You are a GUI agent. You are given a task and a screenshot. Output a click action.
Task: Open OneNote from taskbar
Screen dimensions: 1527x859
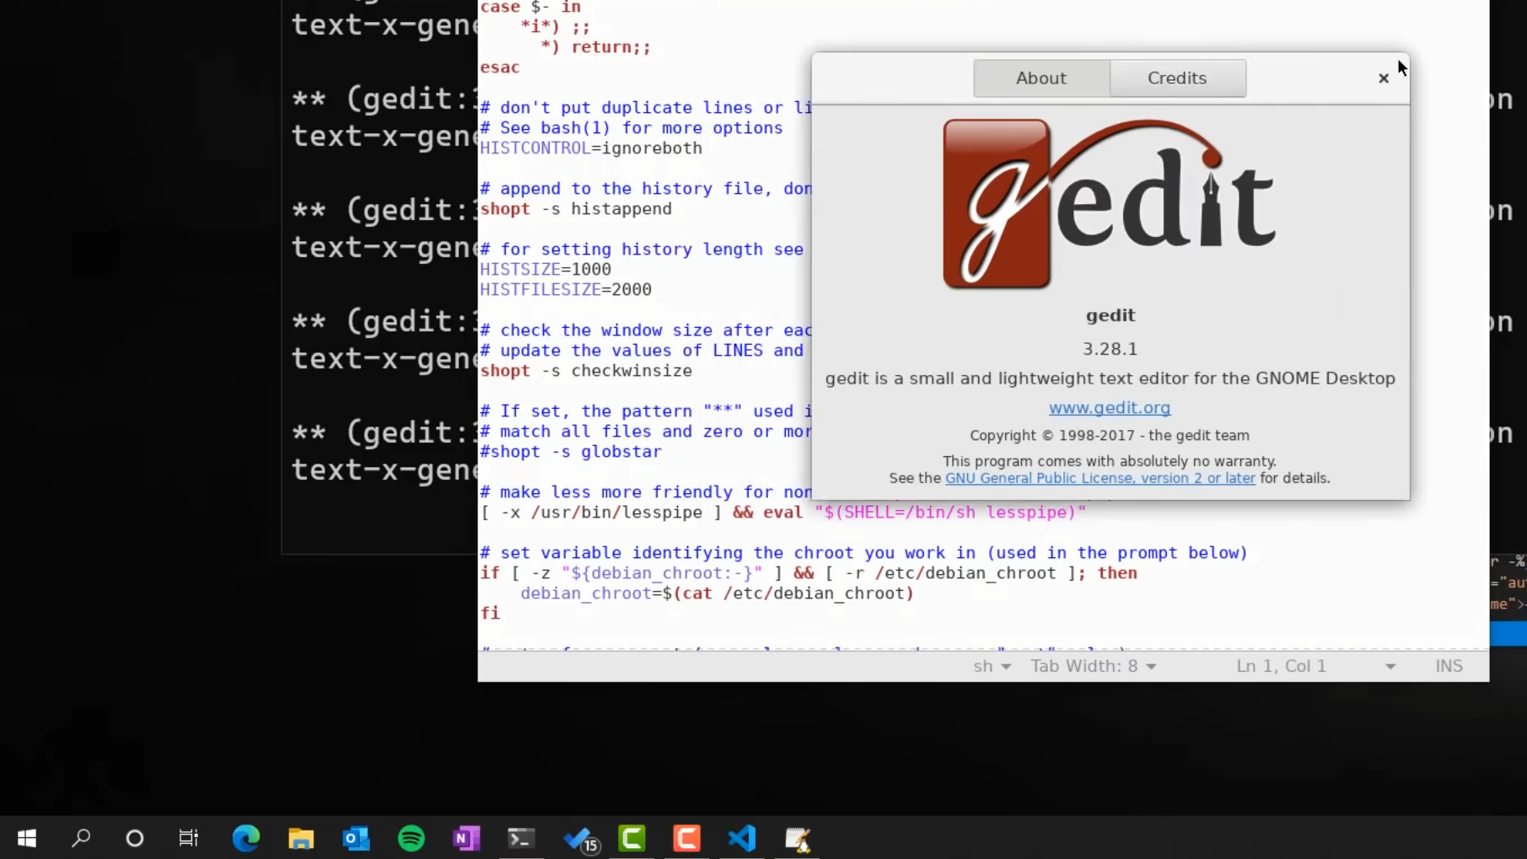(466, 838)
